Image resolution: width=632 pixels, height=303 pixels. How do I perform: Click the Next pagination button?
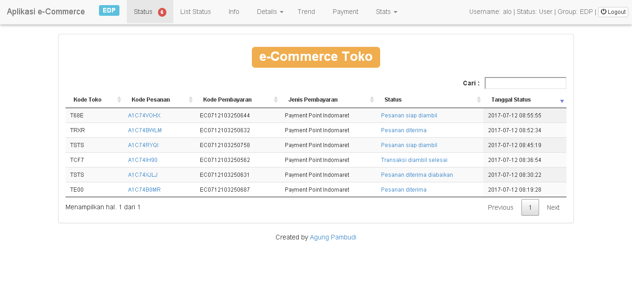click(x=553, y=207)
